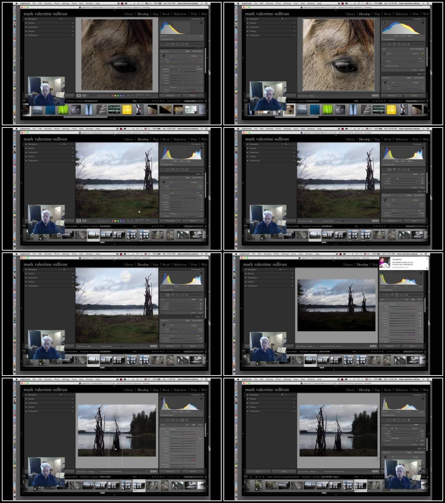Screen dimensions: 445x503
Task: Click highlight clipping indicator in dark horse-eye histogram
Action: (201, 23)
